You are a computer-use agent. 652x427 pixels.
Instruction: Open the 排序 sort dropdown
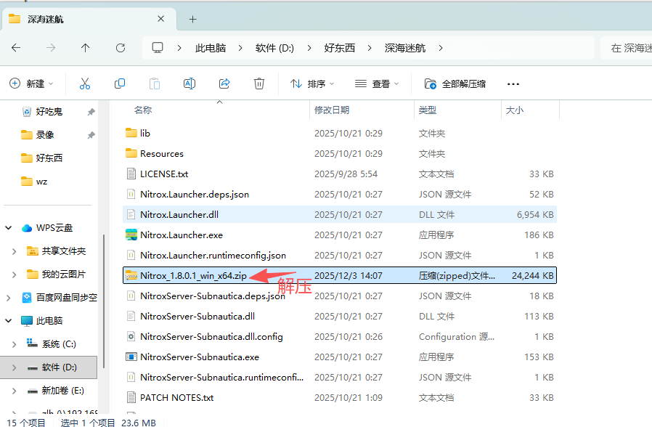tap(313, 84)
